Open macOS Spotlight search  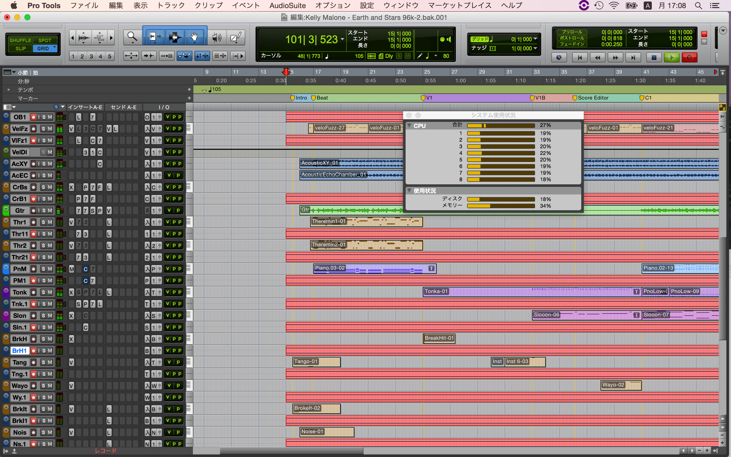(698, 5)
